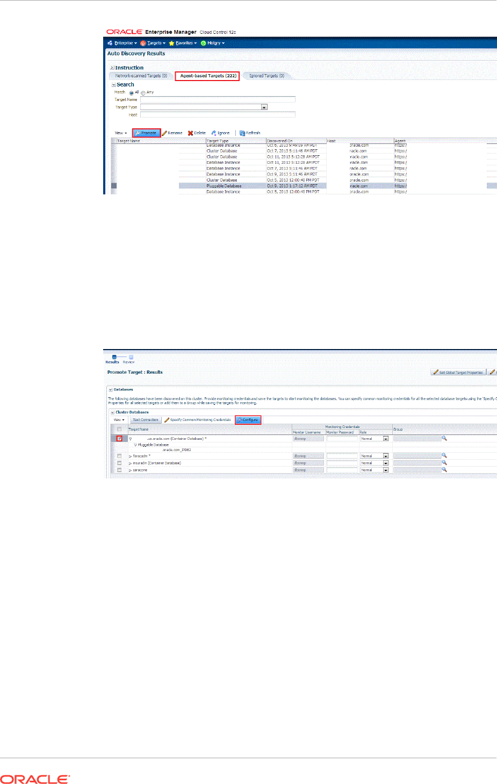The width and height of the screenshot is (497, 784).
Task: Focus Monitor Password field for us.oracle.com row
Action: coord(342,439)
